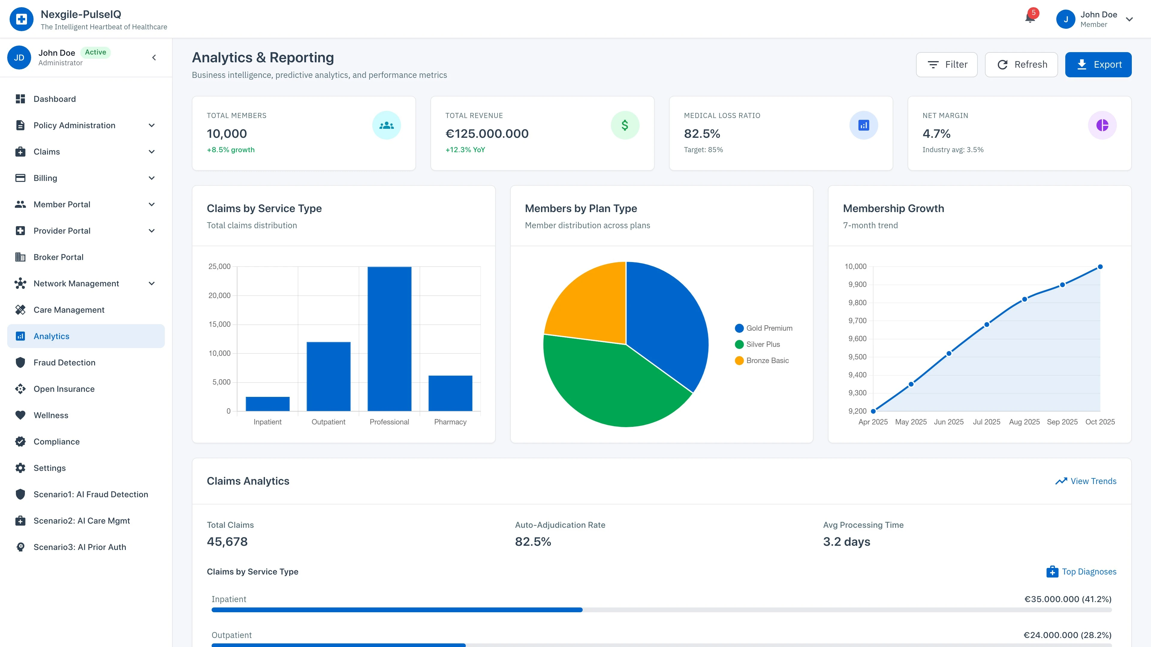
Task: Toggle the Bronze Basic legend entry
Action: [762, 360]
